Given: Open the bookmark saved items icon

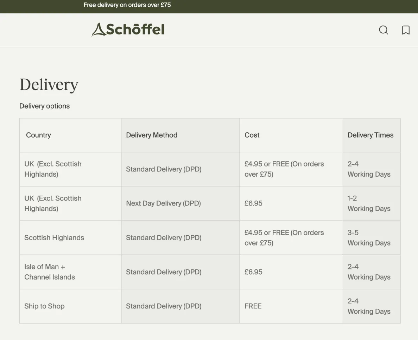Looking at the screenshot, I should tap(406, 30).
